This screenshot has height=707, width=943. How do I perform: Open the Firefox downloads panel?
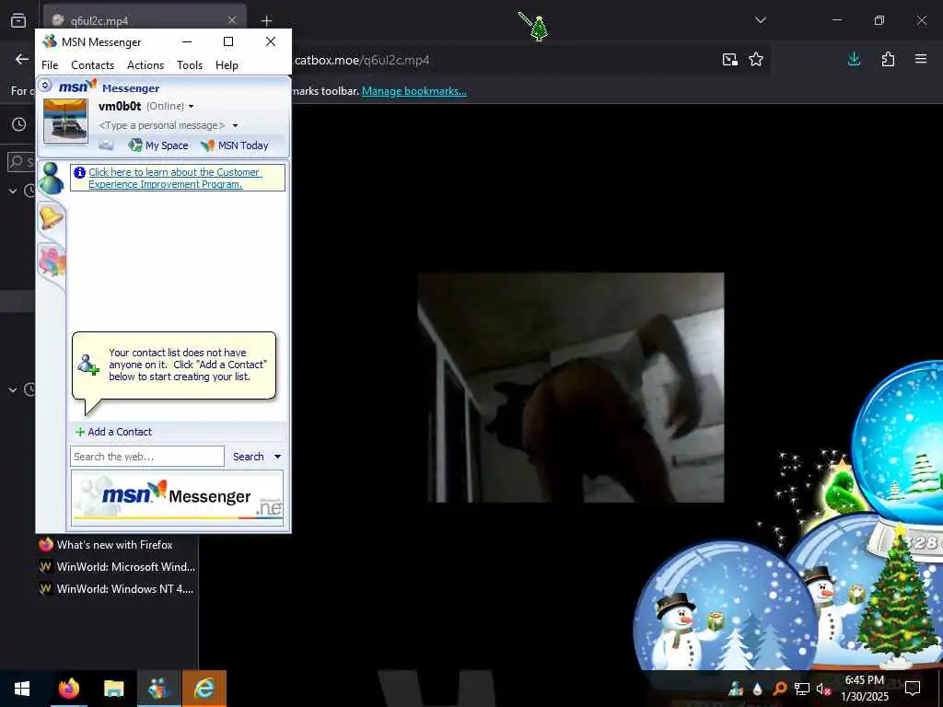coord(854,59)
